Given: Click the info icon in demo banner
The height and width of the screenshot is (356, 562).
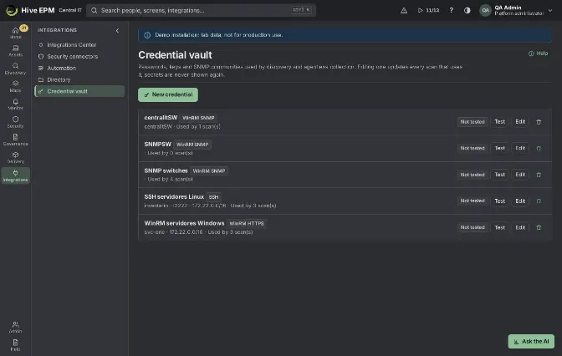Looking at the screenshot, I should [147, 35].
